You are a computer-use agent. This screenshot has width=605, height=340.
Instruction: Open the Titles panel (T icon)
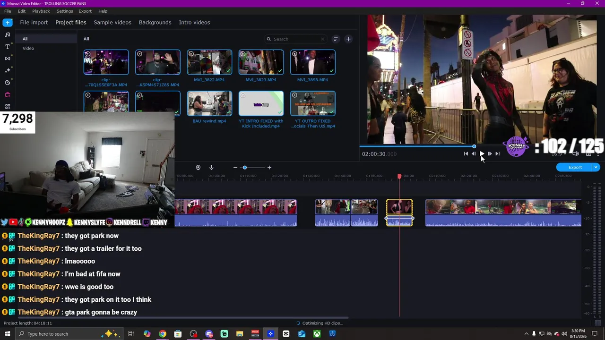[8, 46]
